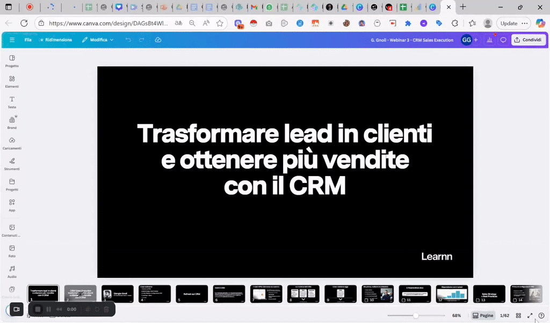
Task: Add page to browser favorites star
Action: (220, 23)
